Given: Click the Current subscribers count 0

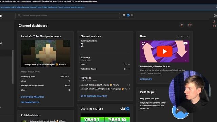Looking at the screenshot, I should (x=82, y=45).
